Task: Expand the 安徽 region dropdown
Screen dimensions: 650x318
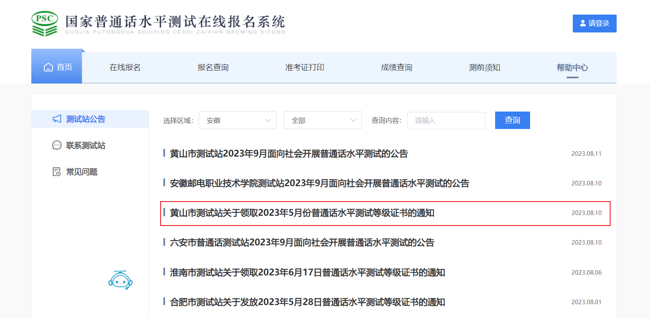Action: click(x=238, y=120)
